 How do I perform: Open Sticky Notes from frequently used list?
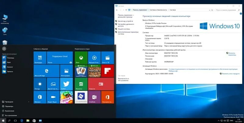(8, 71)
